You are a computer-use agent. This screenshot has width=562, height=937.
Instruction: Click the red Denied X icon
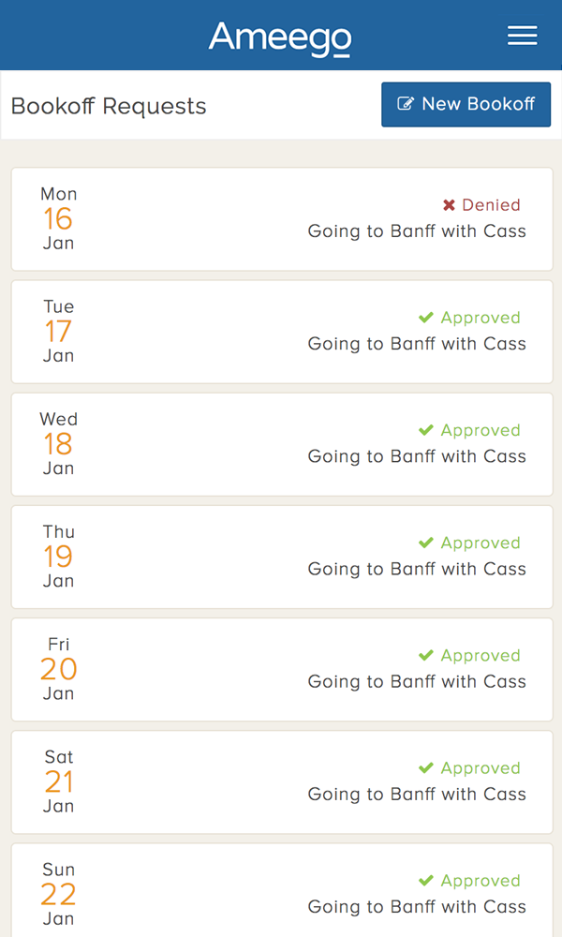[449, 205]
